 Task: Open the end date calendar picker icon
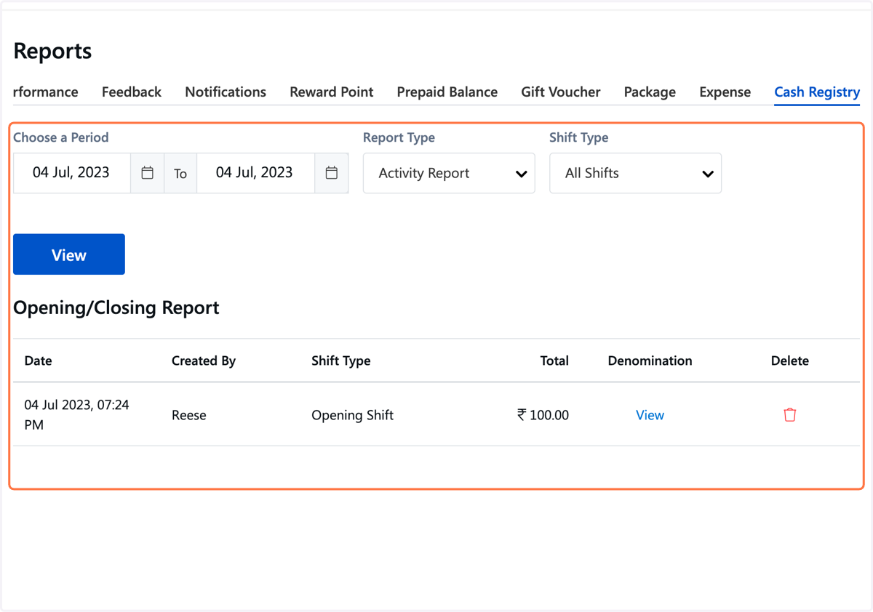point(332,173)
